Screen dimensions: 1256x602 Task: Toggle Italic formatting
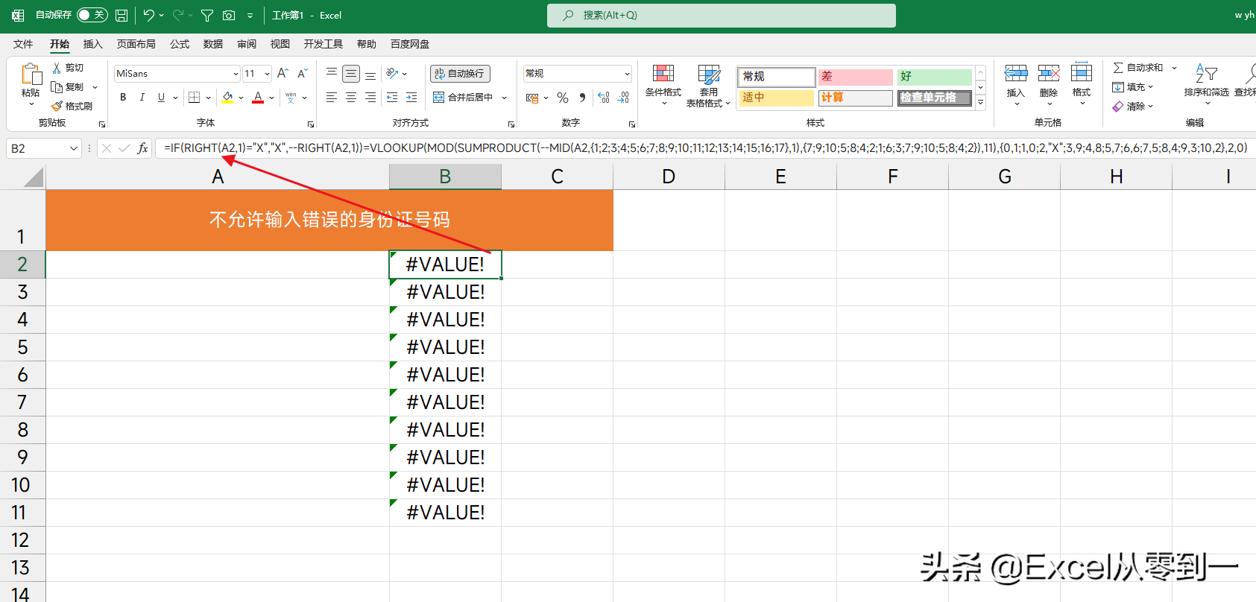(x=142, y=98)
